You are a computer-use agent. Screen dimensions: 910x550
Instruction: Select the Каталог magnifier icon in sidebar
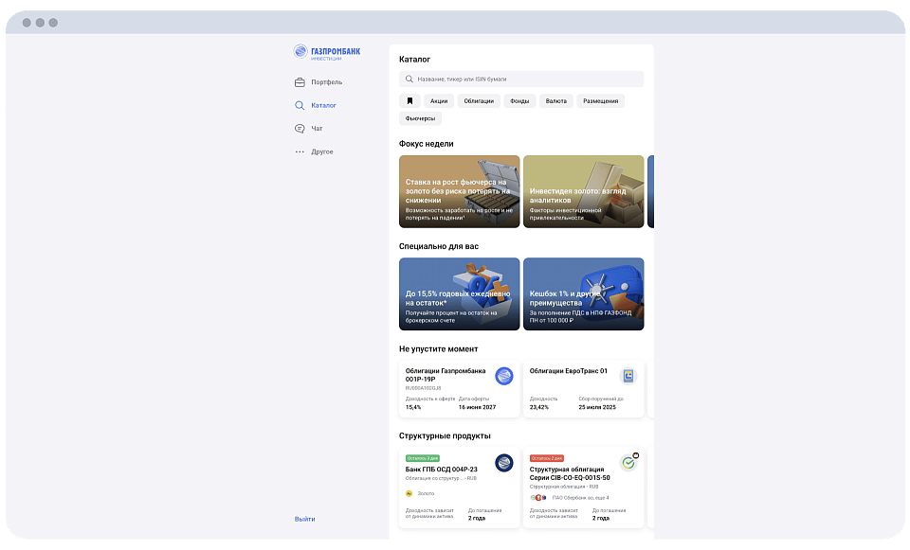tap(300, 105)
